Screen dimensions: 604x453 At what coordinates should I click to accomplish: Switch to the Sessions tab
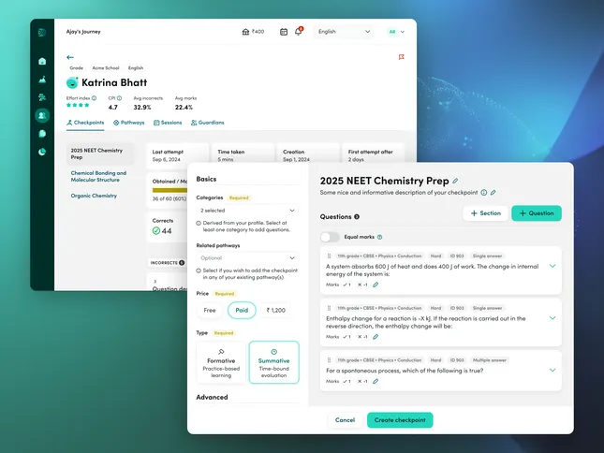[168, 123]
